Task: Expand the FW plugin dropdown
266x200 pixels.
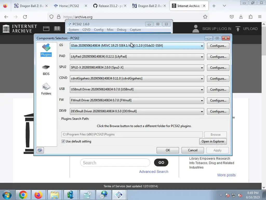Action: [202, 101]
